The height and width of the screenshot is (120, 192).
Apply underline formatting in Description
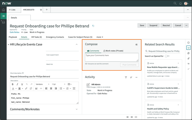coord(22,84)
